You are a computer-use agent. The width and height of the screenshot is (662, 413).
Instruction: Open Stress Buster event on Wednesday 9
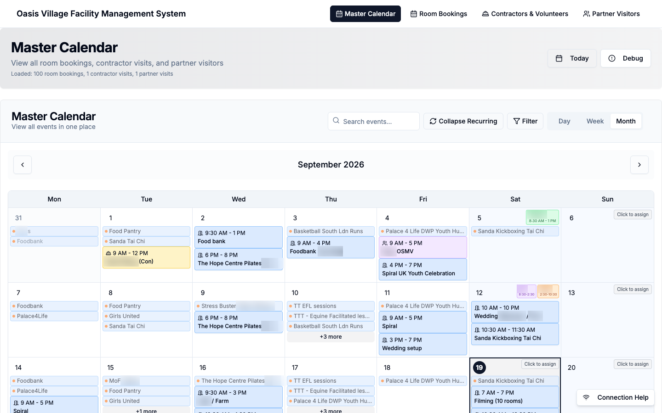[x=239, y=306]
